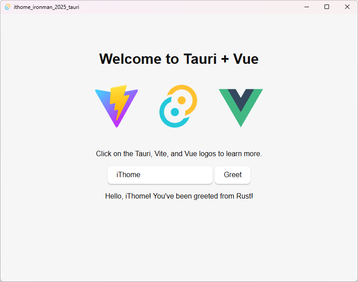
Task: Click the Tauri logo with two circles
Action: [x=178, y=106]
